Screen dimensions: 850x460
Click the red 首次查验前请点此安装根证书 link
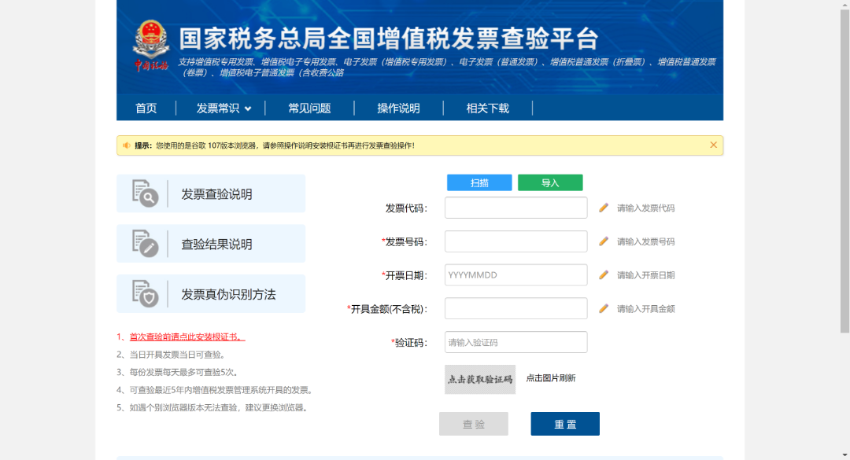tap(187, 337)
